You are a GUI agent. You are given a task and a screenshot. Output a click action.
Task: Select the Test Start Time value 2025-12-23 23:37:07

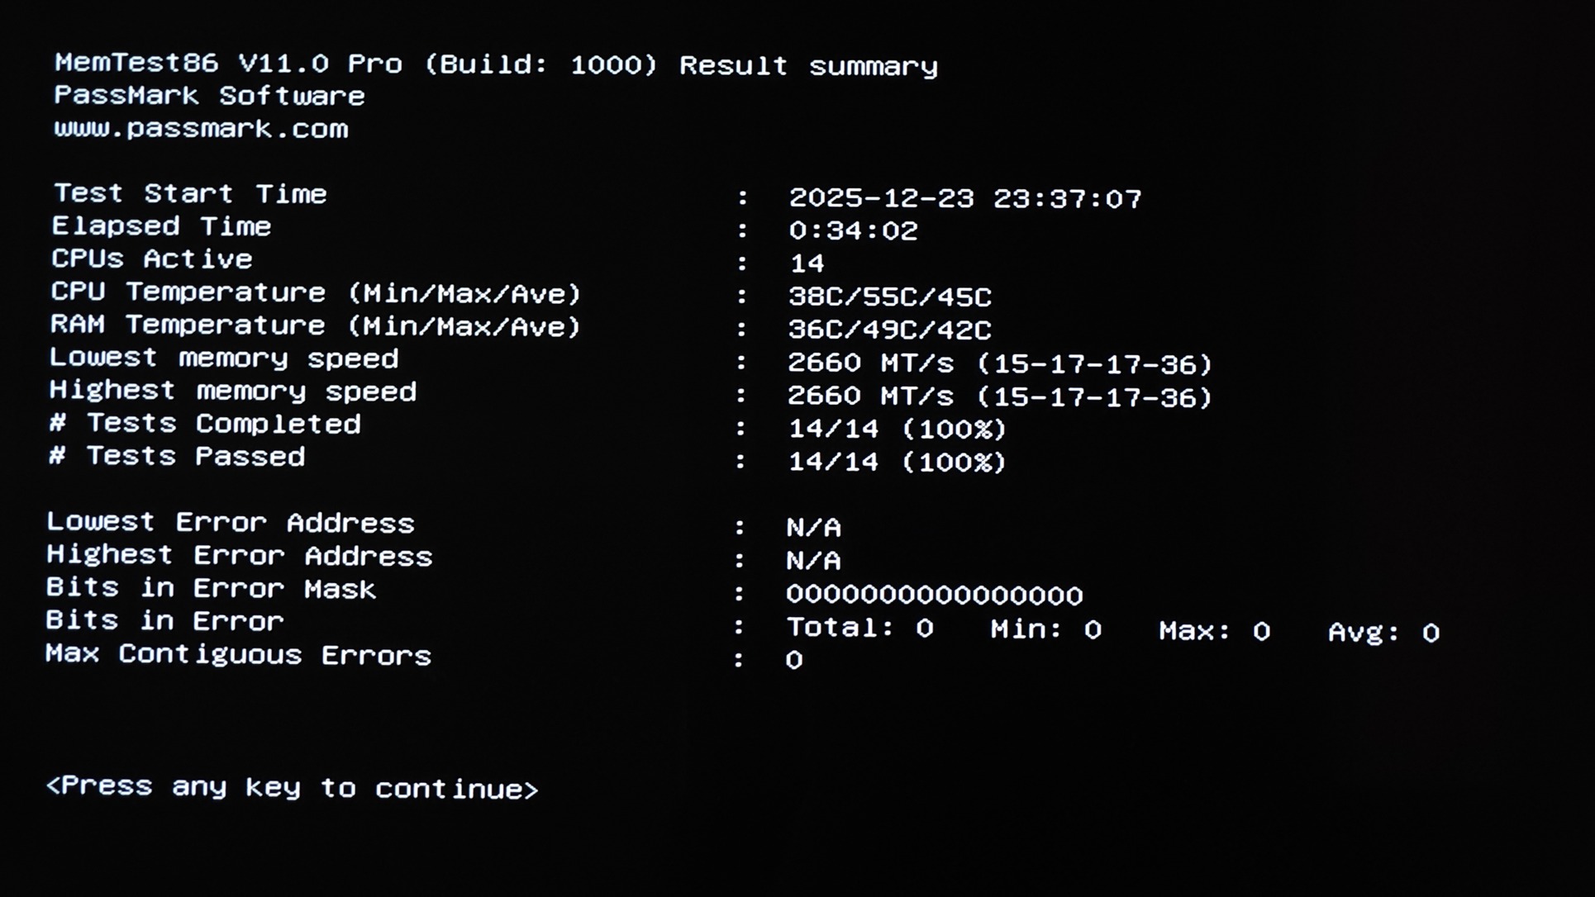click(x=964, y=198)
